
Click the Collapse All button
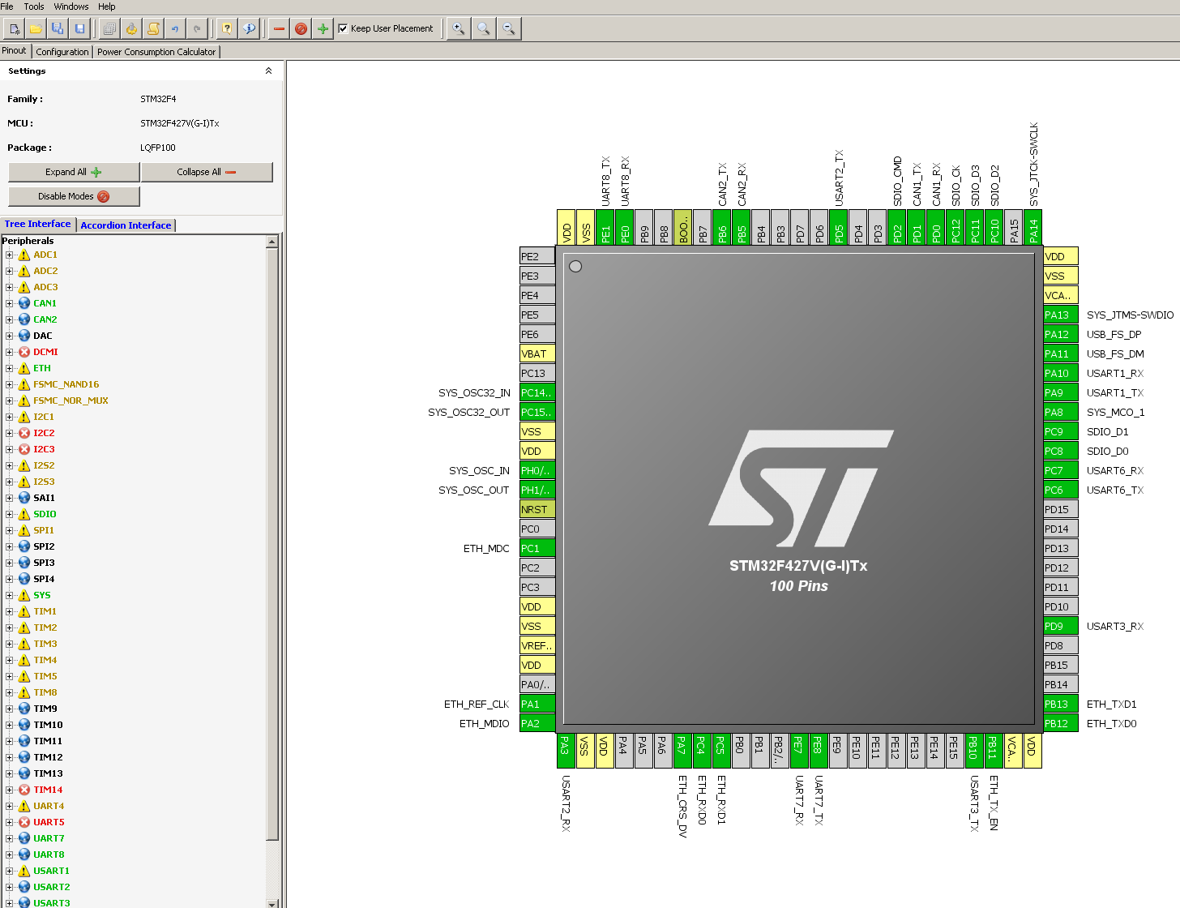tap(207, 172)
